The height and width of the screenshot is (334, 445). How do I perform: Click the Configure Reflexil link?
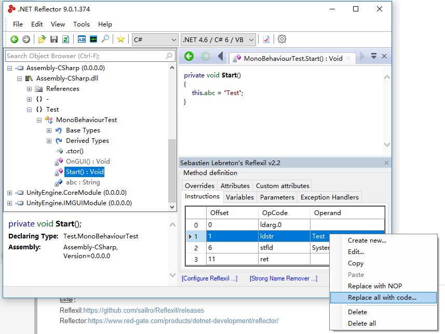[209, 278]
